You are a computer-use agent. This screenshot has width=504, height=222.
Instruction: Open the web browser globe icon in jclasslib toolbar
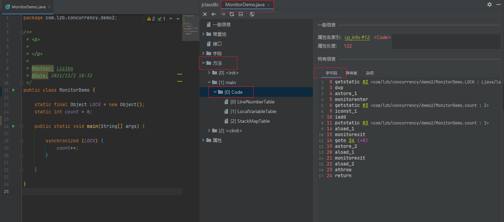coord(252,14)
